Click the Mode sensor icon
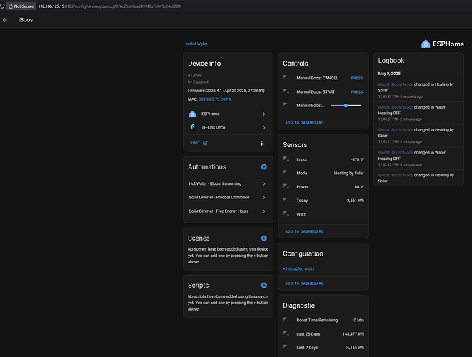The width and height of the screenshot is (472, 357). pyautogui.click(x=286, y=173)
